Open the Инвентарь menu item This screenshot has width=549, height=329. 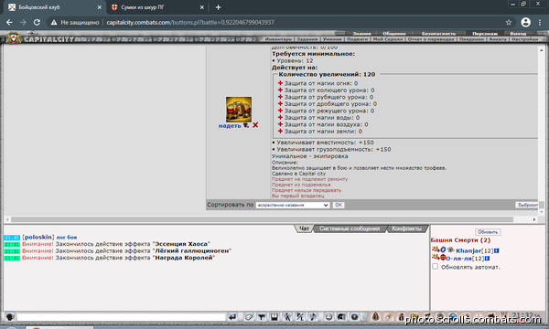click(278, 39)
